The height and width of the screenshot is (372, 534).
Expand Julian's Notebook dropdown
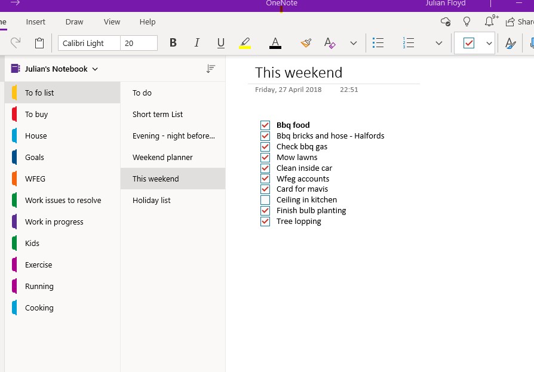[95, 69]
